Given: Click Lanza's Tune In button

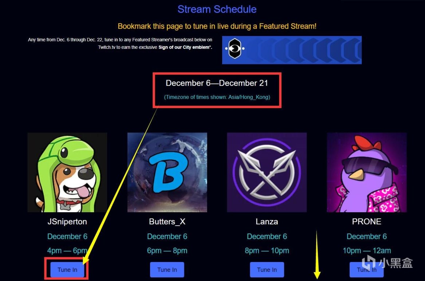Looking at the screenshot, I should [x=267, y=270].
